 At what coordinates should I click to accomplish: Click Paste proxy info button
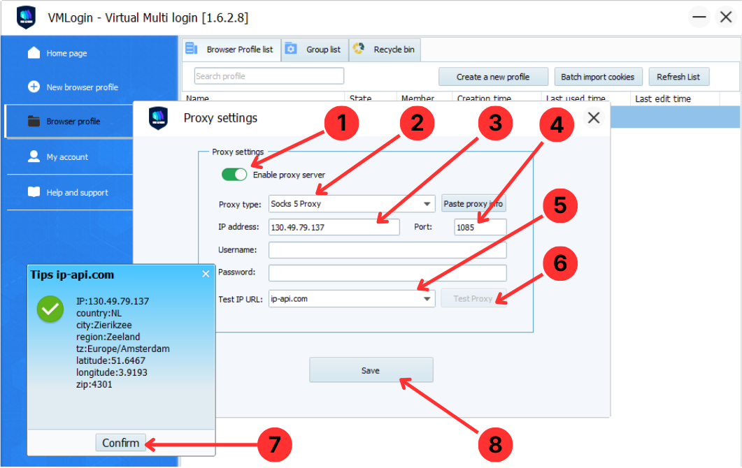473,203
